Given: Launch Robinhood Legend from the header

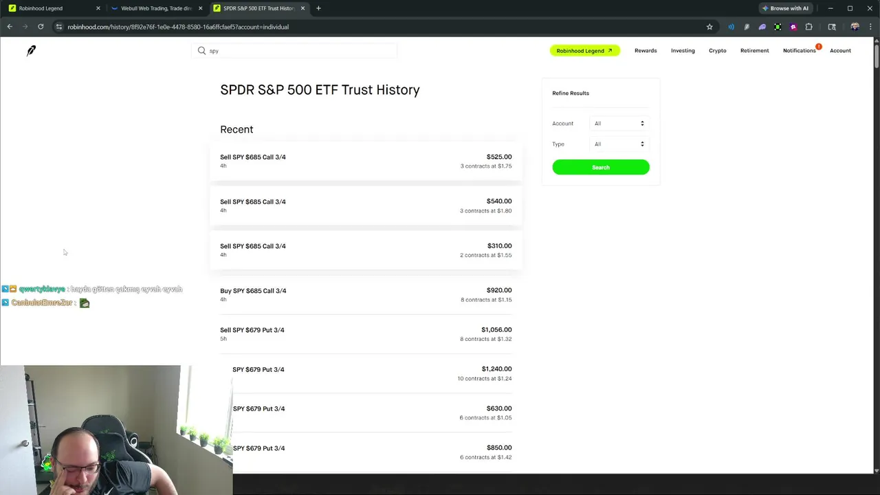Looking at the screenshot, I should point(584,50).
